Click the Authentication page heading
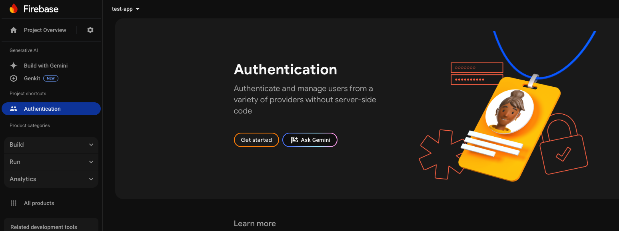Screen dimensions: 619x231 point(286,70)
